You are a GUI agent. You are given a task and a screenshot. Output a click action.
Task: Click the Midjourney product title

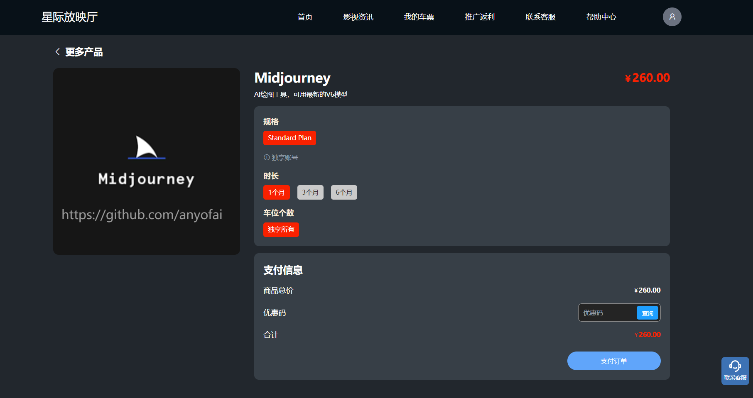click(292, 78)
